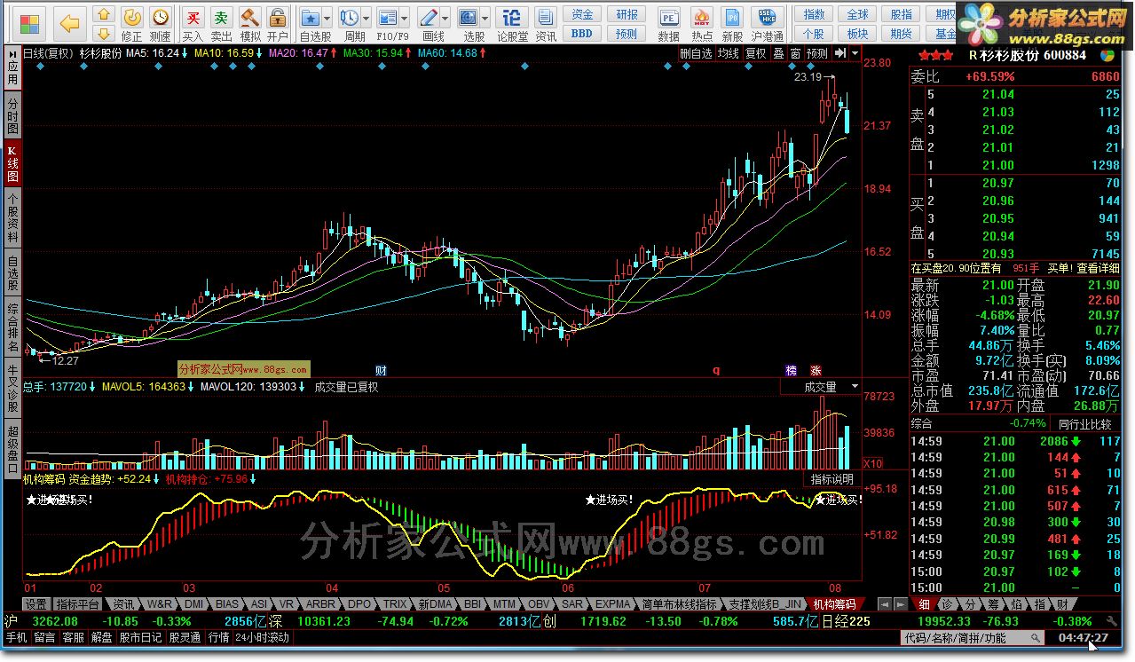Go back with the yellow left arrow
Viewport: 1135px width, 662px height.
tap(69, 23)
